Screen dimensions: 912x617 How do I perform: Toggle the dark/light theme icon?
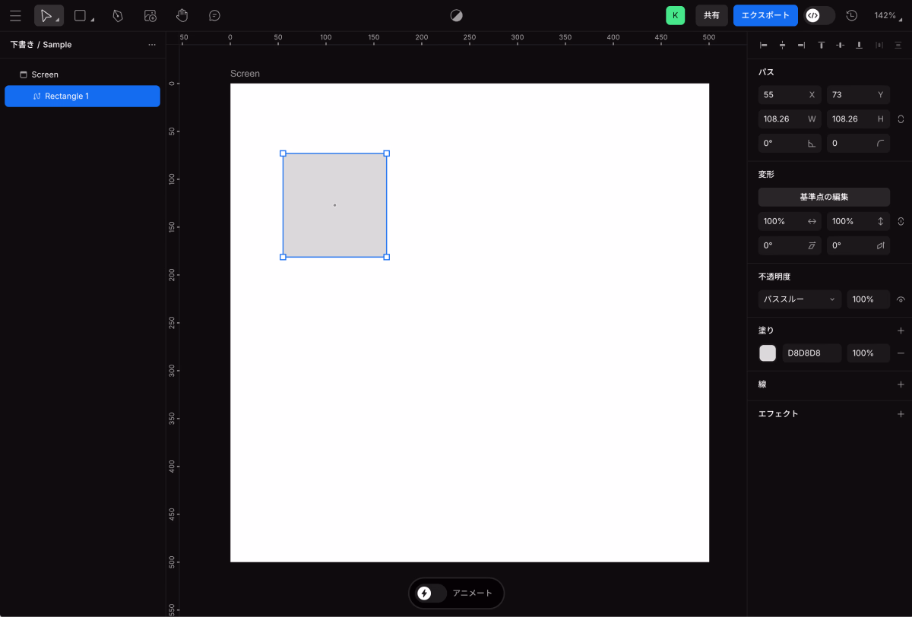[456, 16]
